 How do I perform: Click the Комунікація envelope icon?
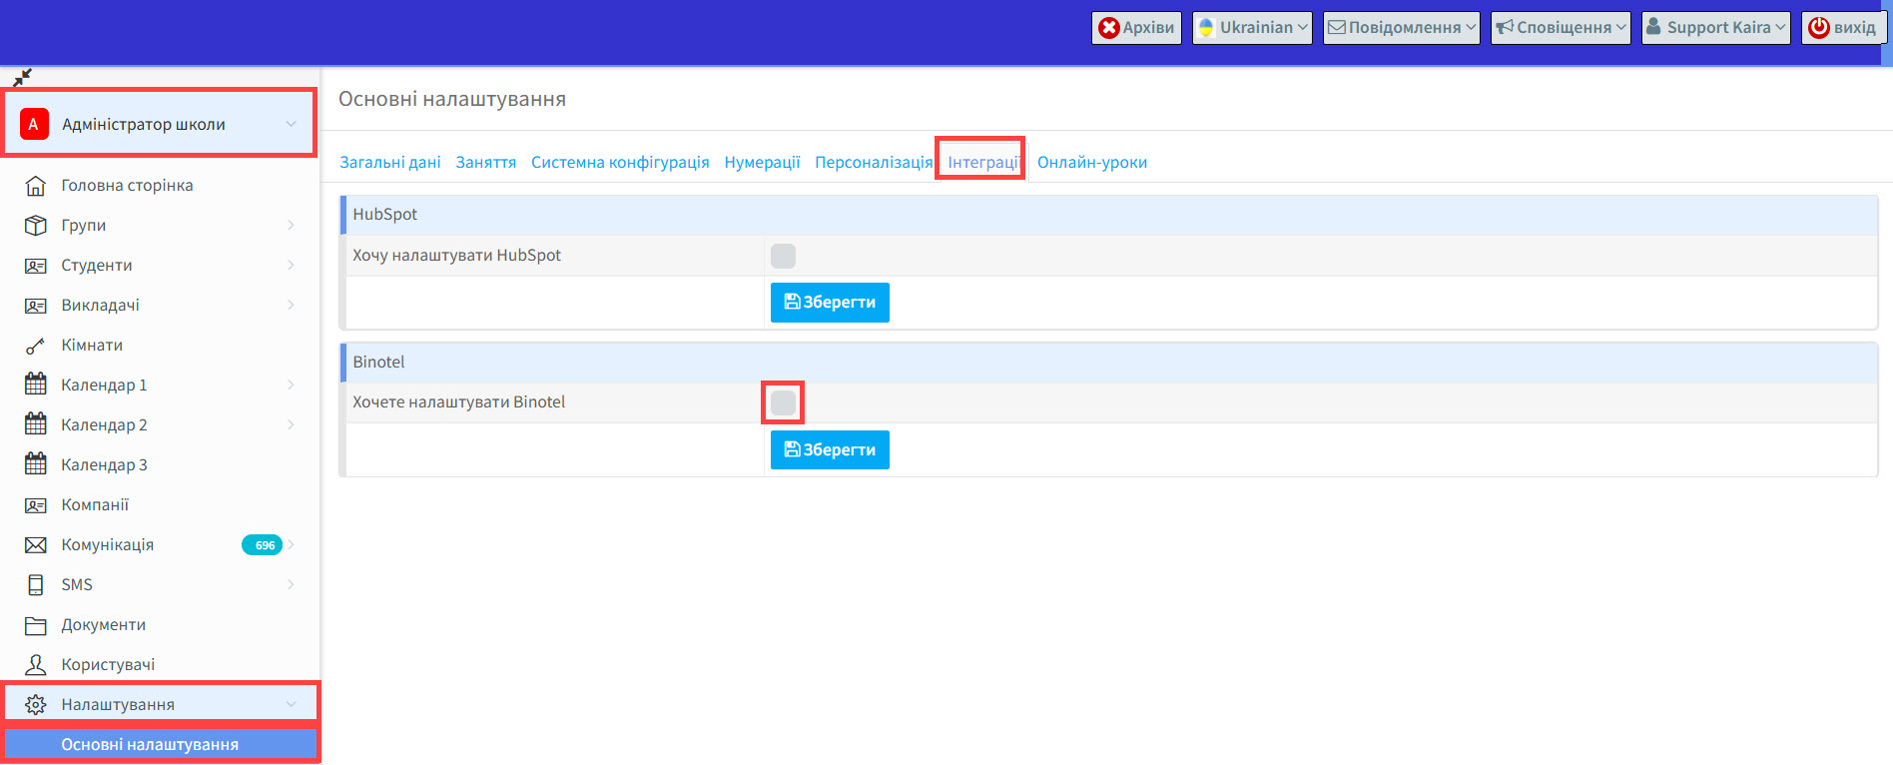(36, 545)
